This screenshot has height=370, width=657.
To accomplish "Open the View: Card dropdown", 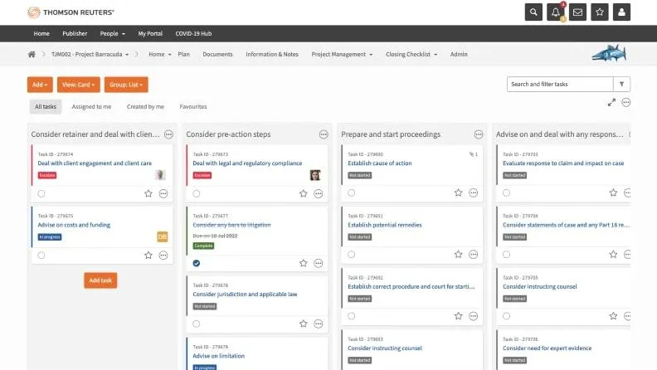I will coord(78,85).
